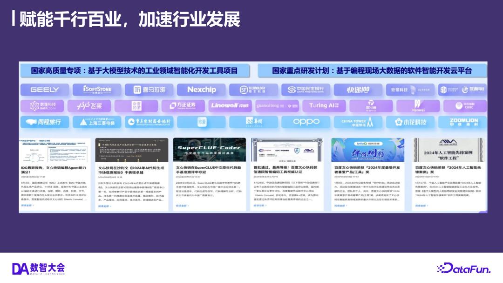Click article title '文心快码在SuperCLUE中文原生代码助手基准测评中夺冠'

[209, 170]
